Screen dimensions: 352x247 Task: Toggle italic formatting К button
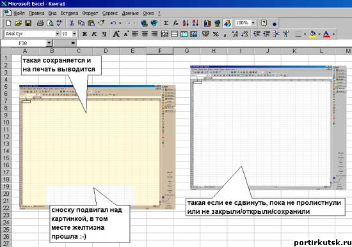point(94,34)
